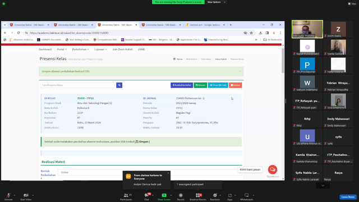The height and width of the screenshot is (202, 359).
Task: Dismiss the green success alert
Action: tap(240, 71)
